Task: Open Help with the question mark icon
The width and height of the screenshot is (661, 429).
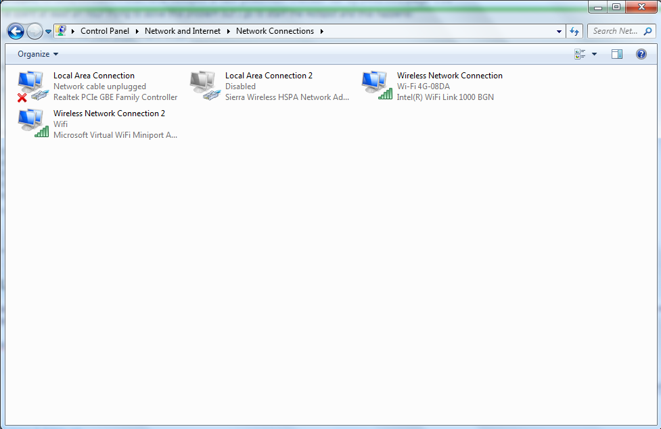Action: [641, 54]
